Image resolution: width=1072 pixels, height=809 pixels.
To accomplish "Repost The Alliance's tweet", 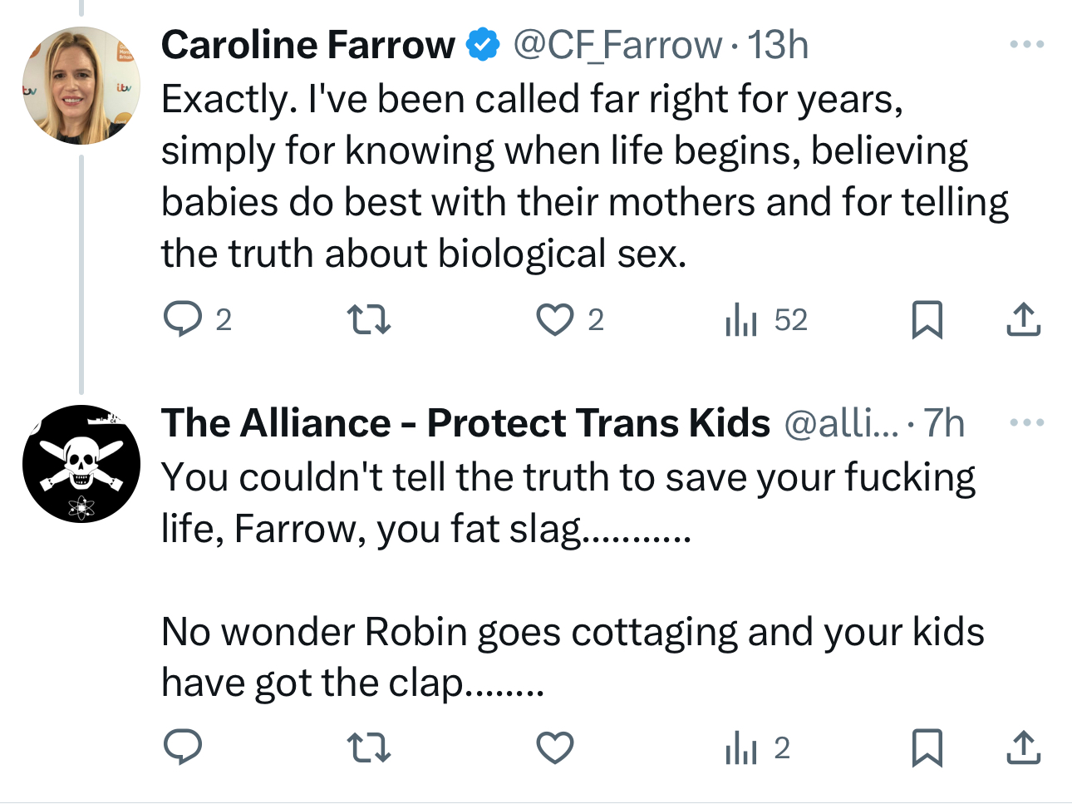I will [368, 747].
